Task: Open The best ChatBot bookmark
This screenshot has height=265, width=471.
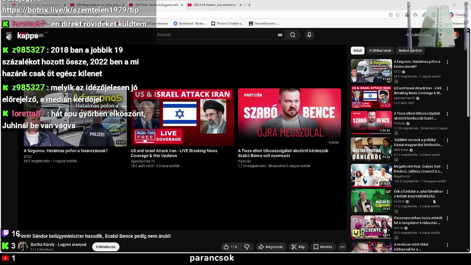Action: point(227,24)
